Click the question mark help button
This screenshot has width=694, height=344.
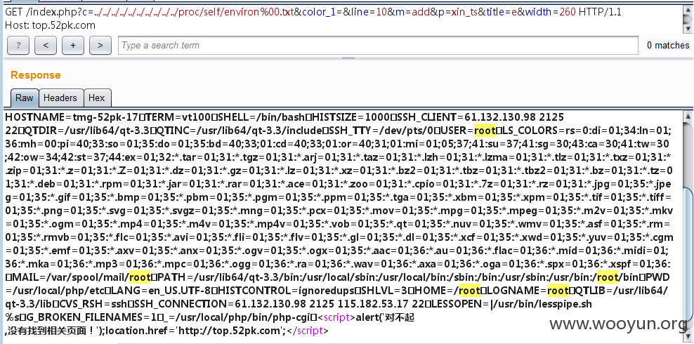18,45
